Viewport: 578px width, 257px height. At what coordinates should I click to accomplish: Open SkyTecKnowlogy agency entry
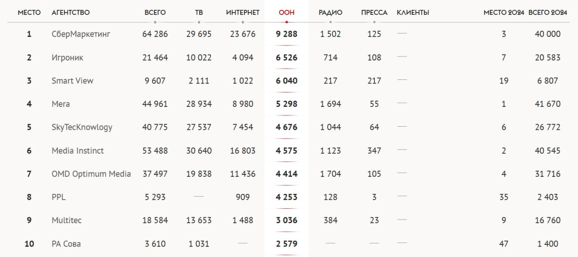pos(82,127)
